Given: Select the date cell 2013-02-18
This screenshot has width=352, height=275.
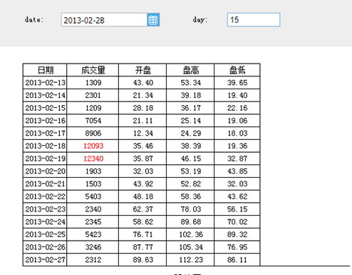Looking at the screenshot, I should pyautogui.click(x=45, y=146).
